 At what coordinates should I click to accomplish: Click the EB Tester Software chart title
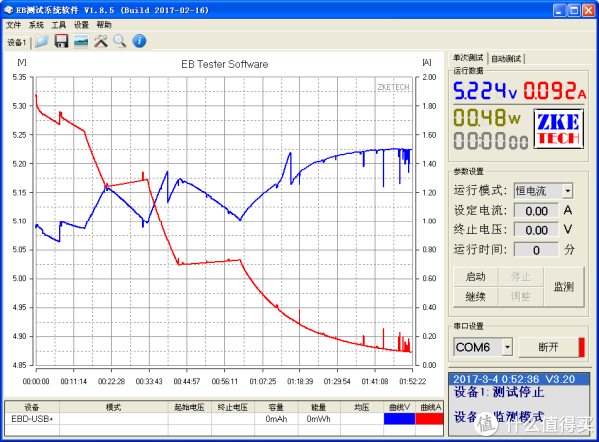click(225, 64)
